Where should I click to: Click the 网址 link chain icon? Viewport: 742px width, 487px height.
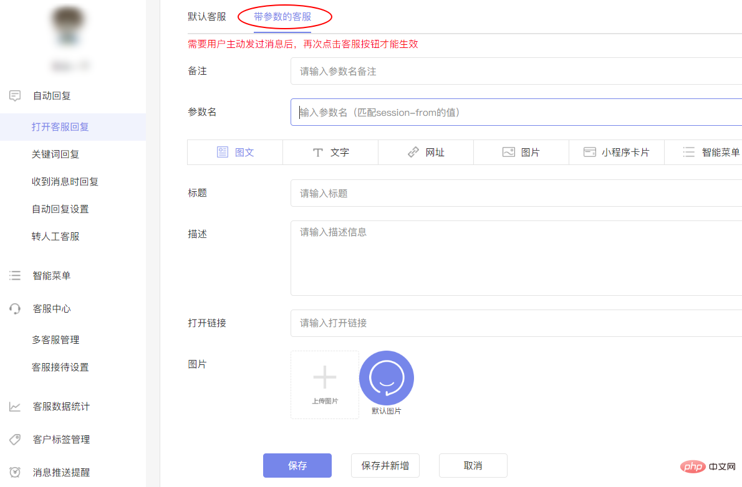(413, 152)
